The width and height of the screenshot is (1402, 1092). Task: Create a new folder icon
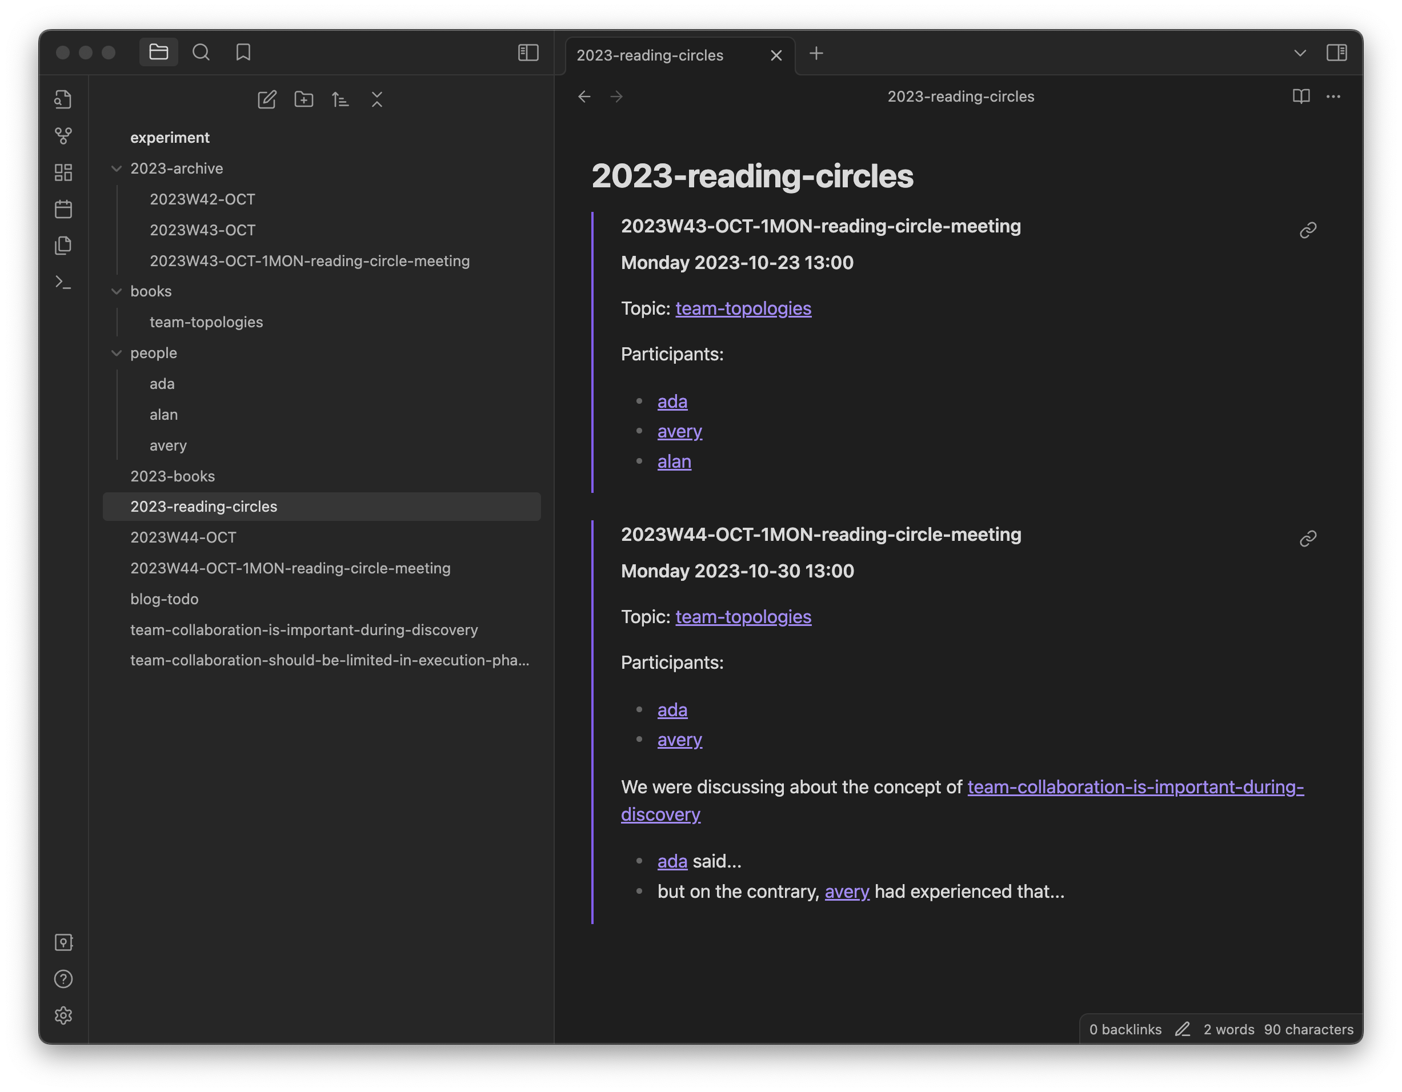pos(303,99)
